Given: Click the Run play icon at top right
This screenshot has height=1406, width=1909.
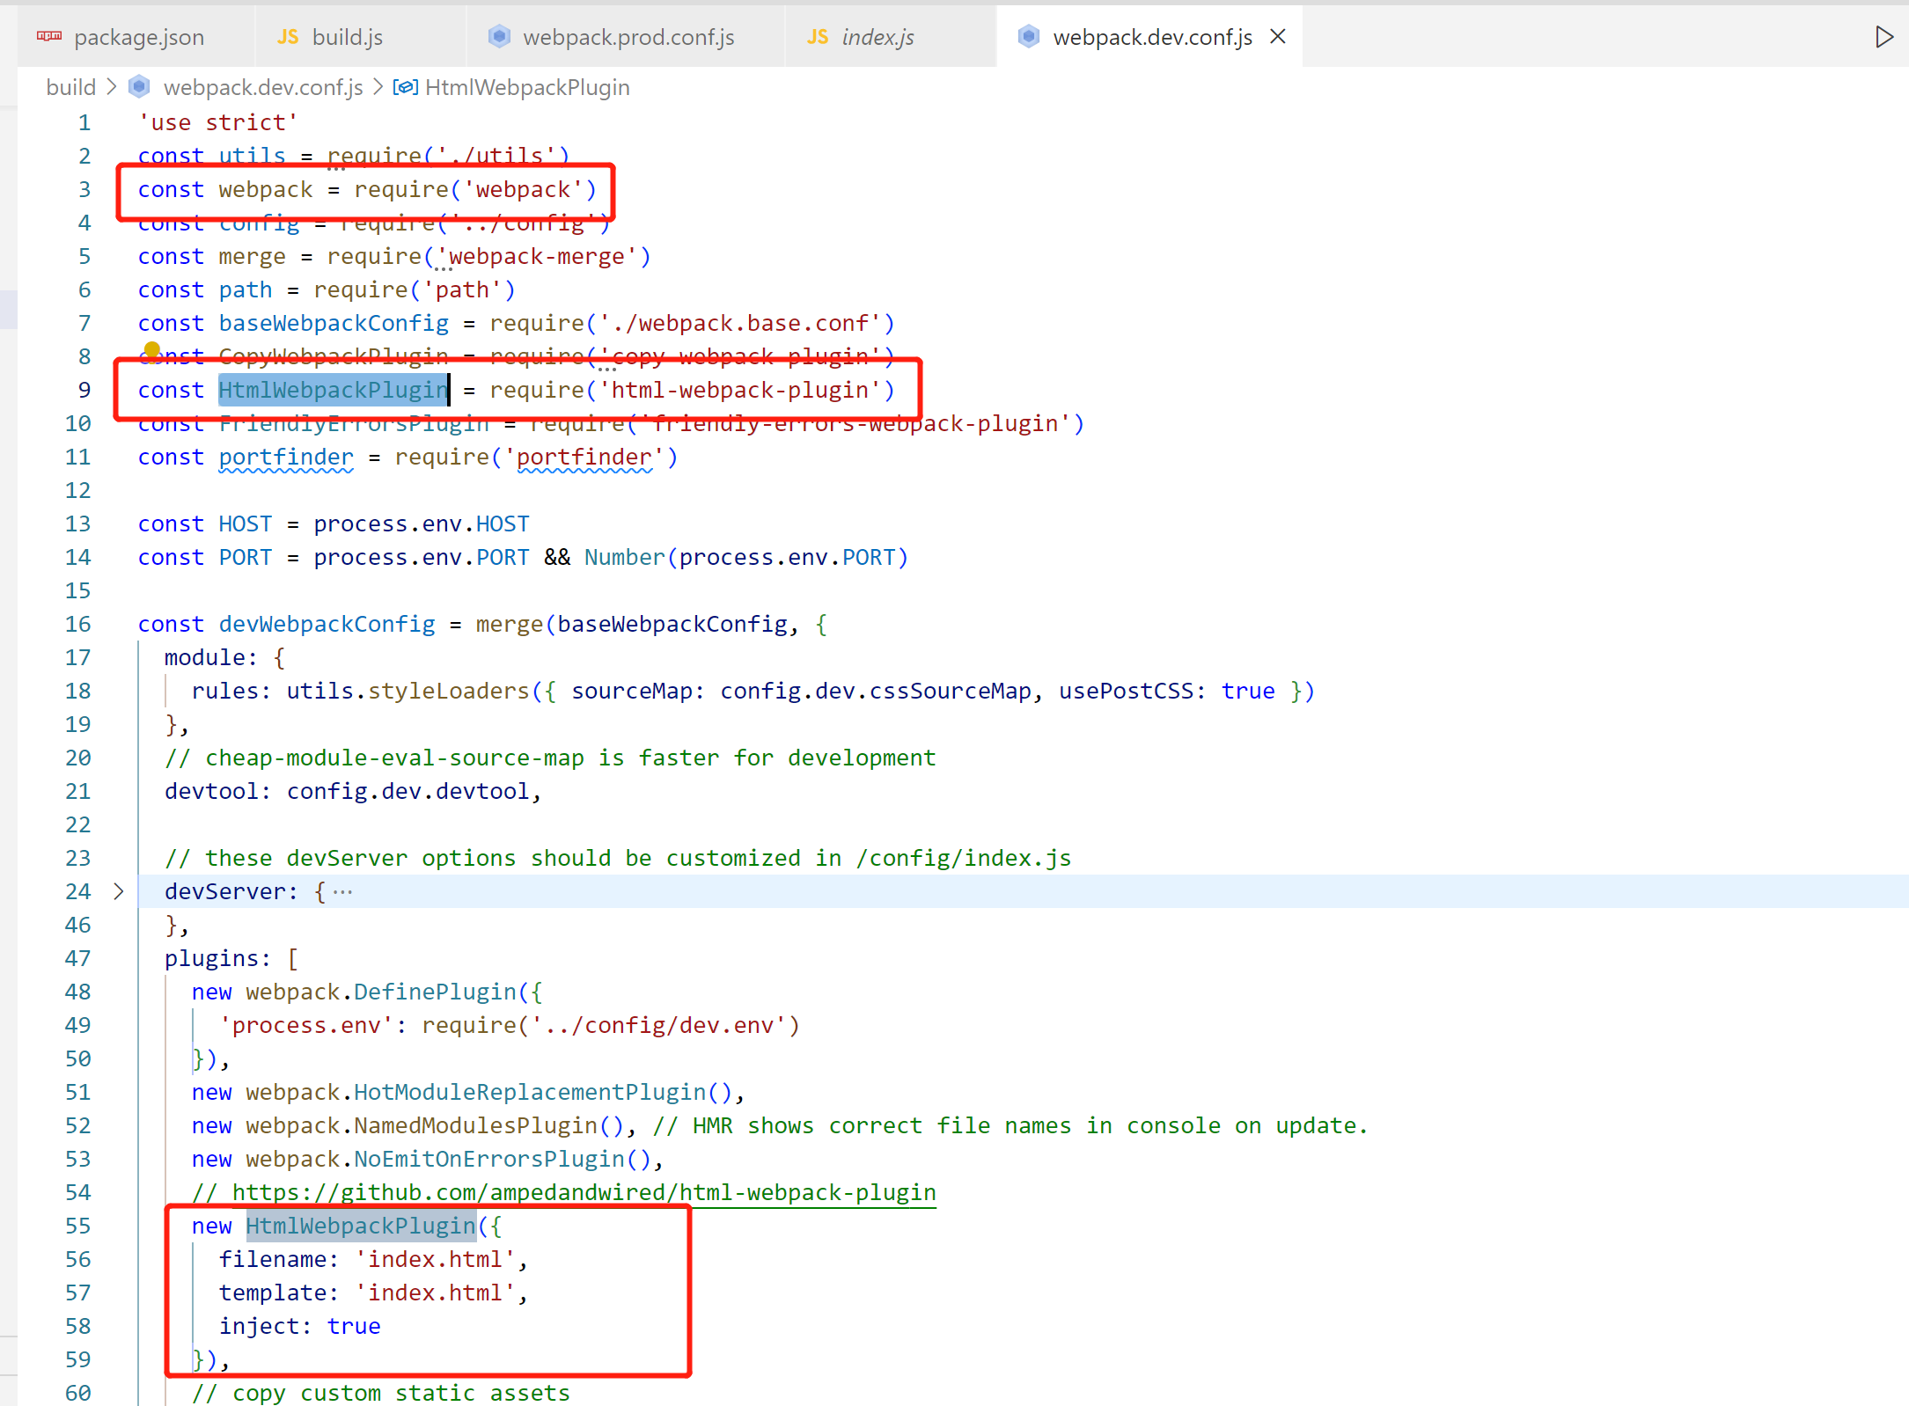Looking at the screenshot, I should [1883, 37].
